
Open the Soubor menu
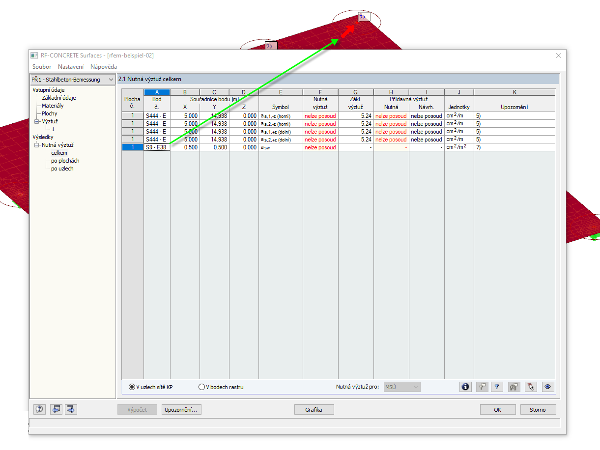42,67
